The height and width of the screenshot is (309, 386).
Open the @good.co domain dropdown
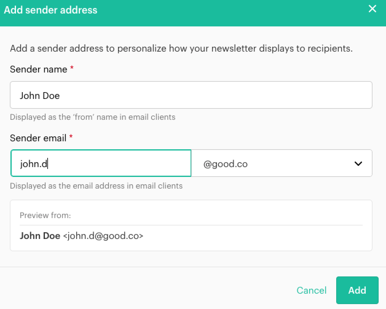(281, 163)
